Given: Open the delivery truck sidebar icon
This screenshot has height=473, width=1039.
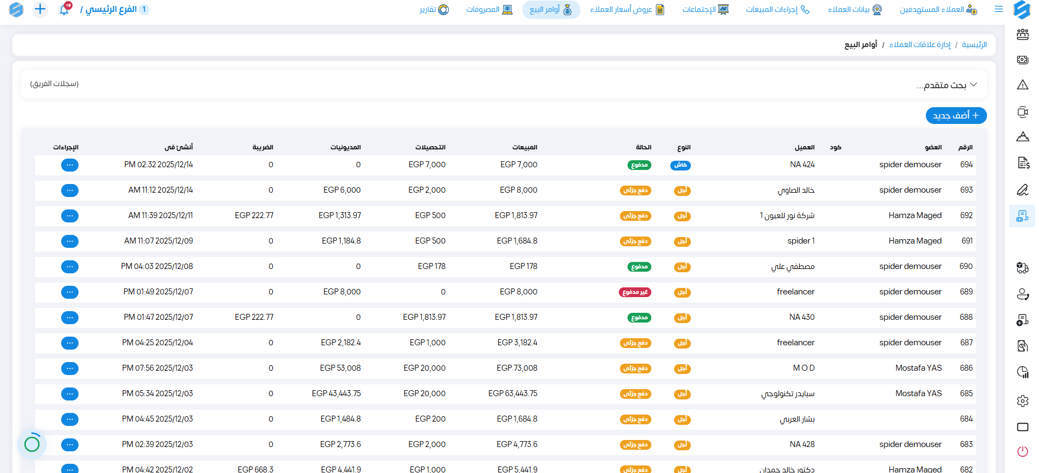Looking at the screenshot, I should click(x=1022, y=268).
